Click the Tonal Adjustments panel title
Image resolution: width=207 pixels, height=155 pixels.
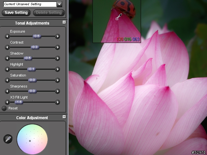pyautogui.click(x=32, y=23)
